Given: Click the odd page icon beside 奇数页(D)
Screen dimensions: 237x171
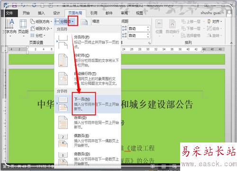Looking at the screenshot, I should (63, 159).
